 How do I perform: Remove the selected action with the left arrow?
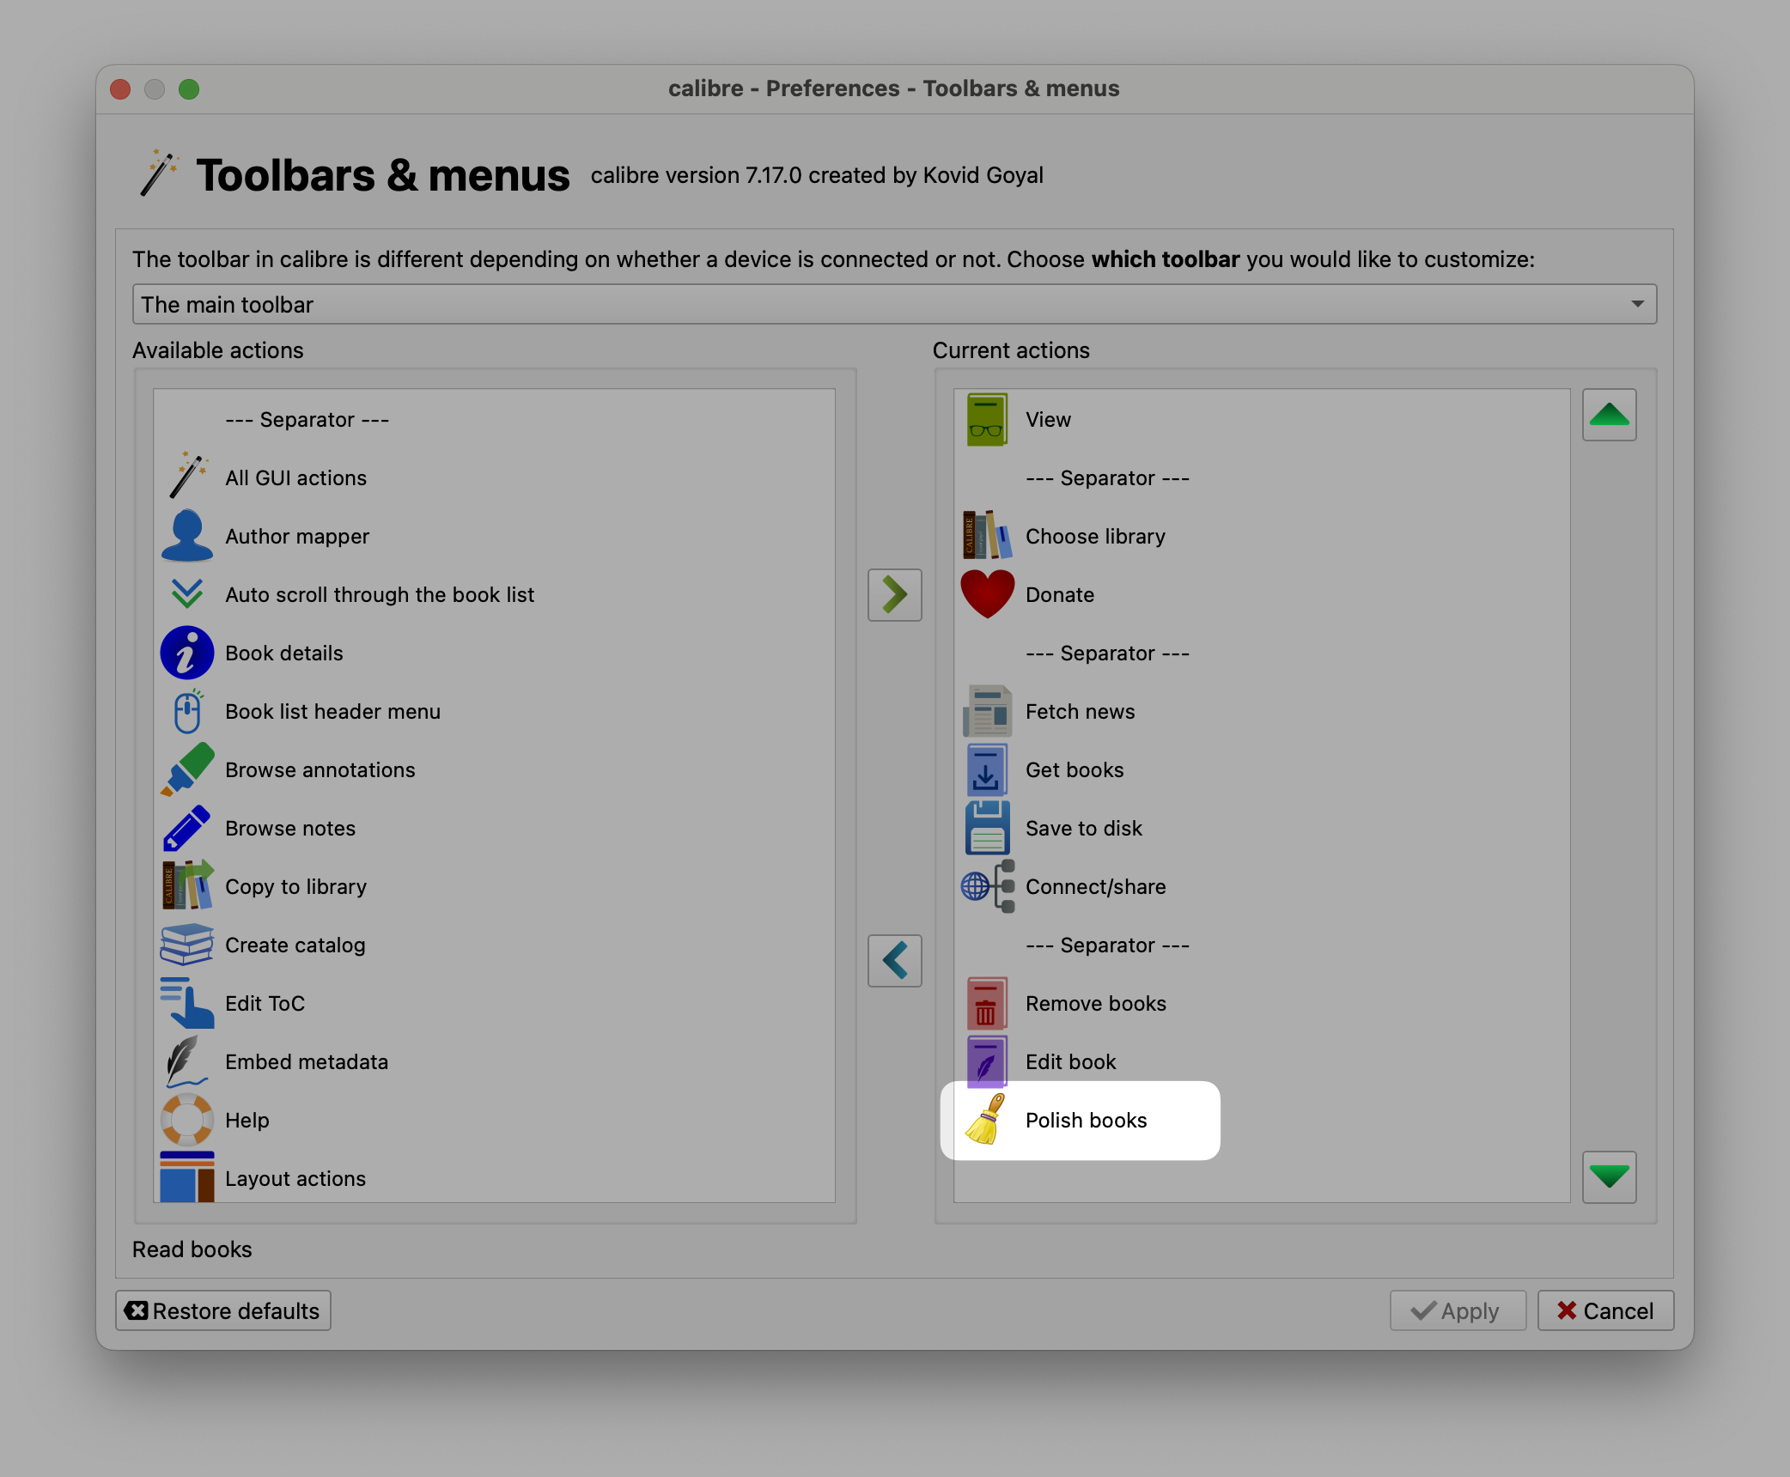click(894, 960)
